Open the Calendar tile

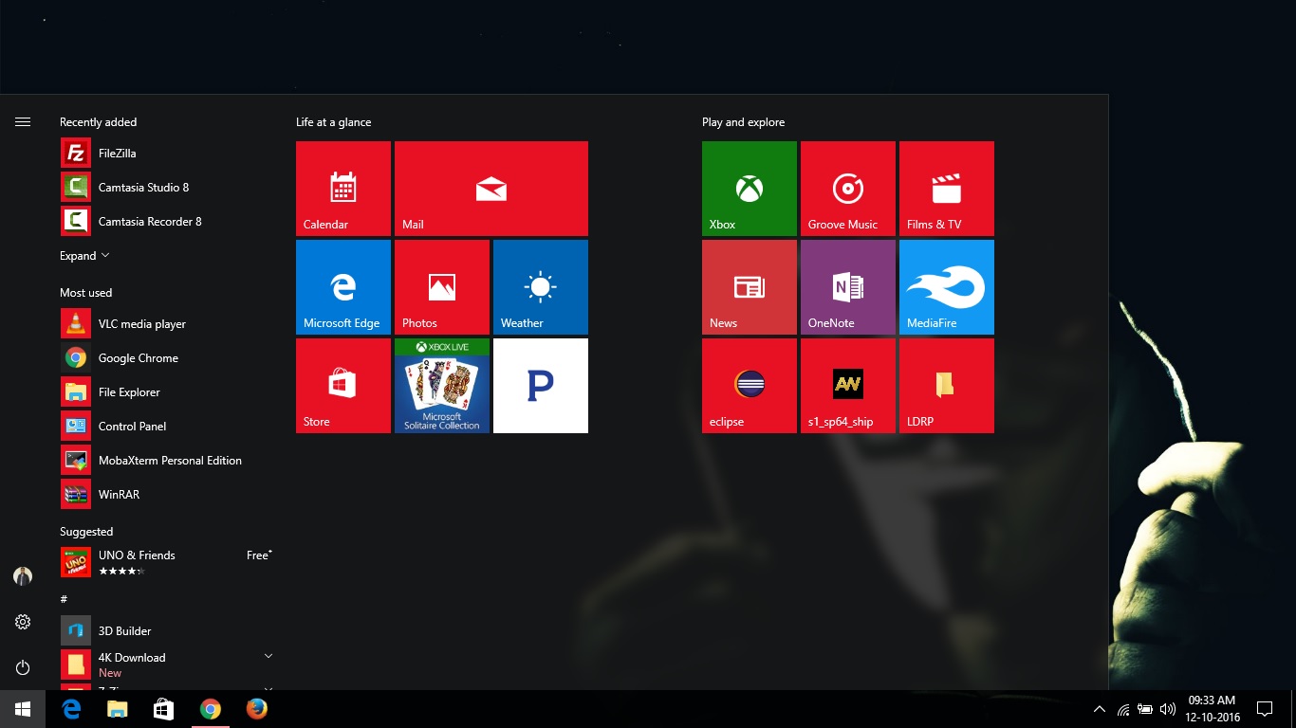pyautogui.click(x=343, y=189)
